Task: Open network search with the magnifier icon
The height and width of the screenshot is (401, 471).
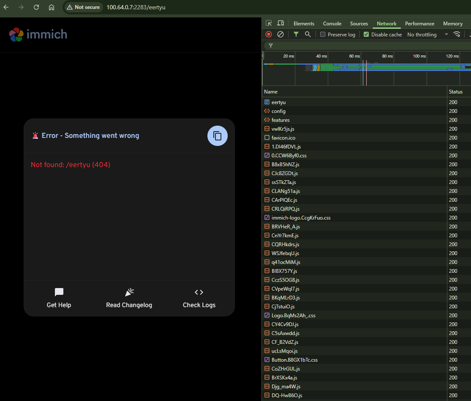Action: point(308,34)
